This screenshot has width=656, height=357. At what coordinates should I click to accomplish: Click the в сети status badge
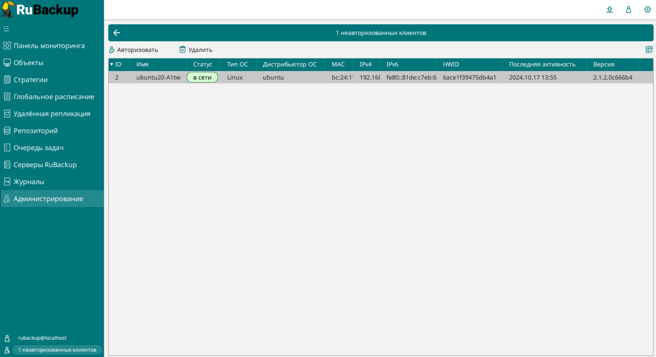[202, 78]
